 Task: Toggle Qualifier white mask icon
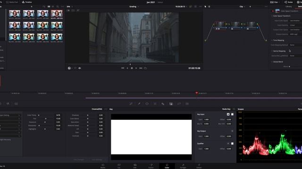coord(232,143)
